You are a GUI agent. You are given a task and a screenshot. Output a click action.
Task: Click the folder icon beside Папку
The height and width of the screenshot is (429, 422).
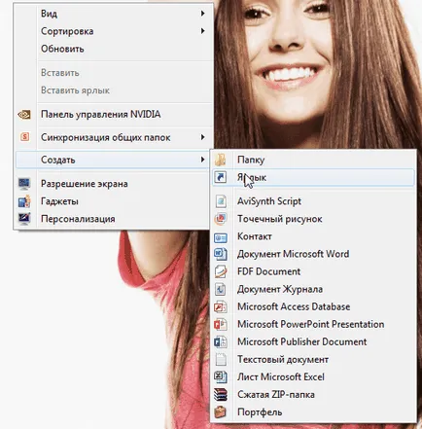[221, 160]
